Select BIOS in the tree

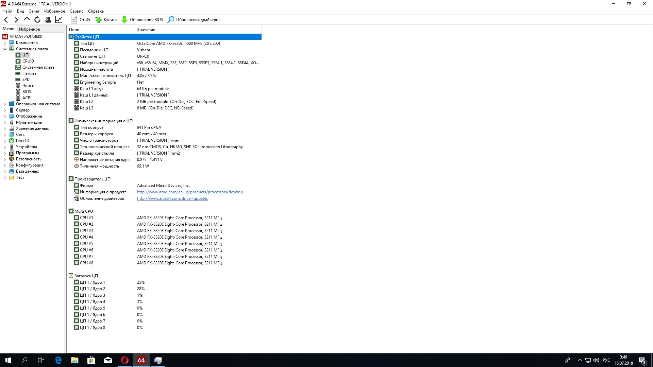27,92
